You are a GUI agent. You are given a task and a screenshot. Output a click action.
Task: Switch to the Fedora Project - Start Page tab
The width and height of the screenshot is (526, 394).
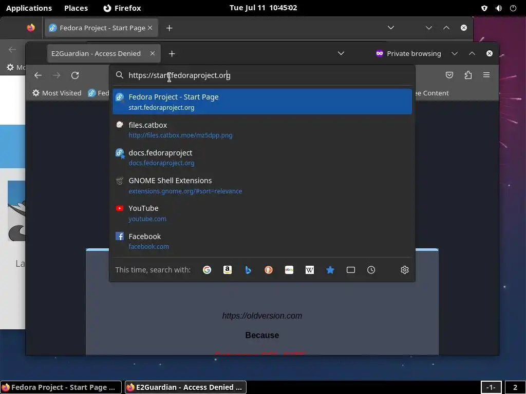pos(101,28)
